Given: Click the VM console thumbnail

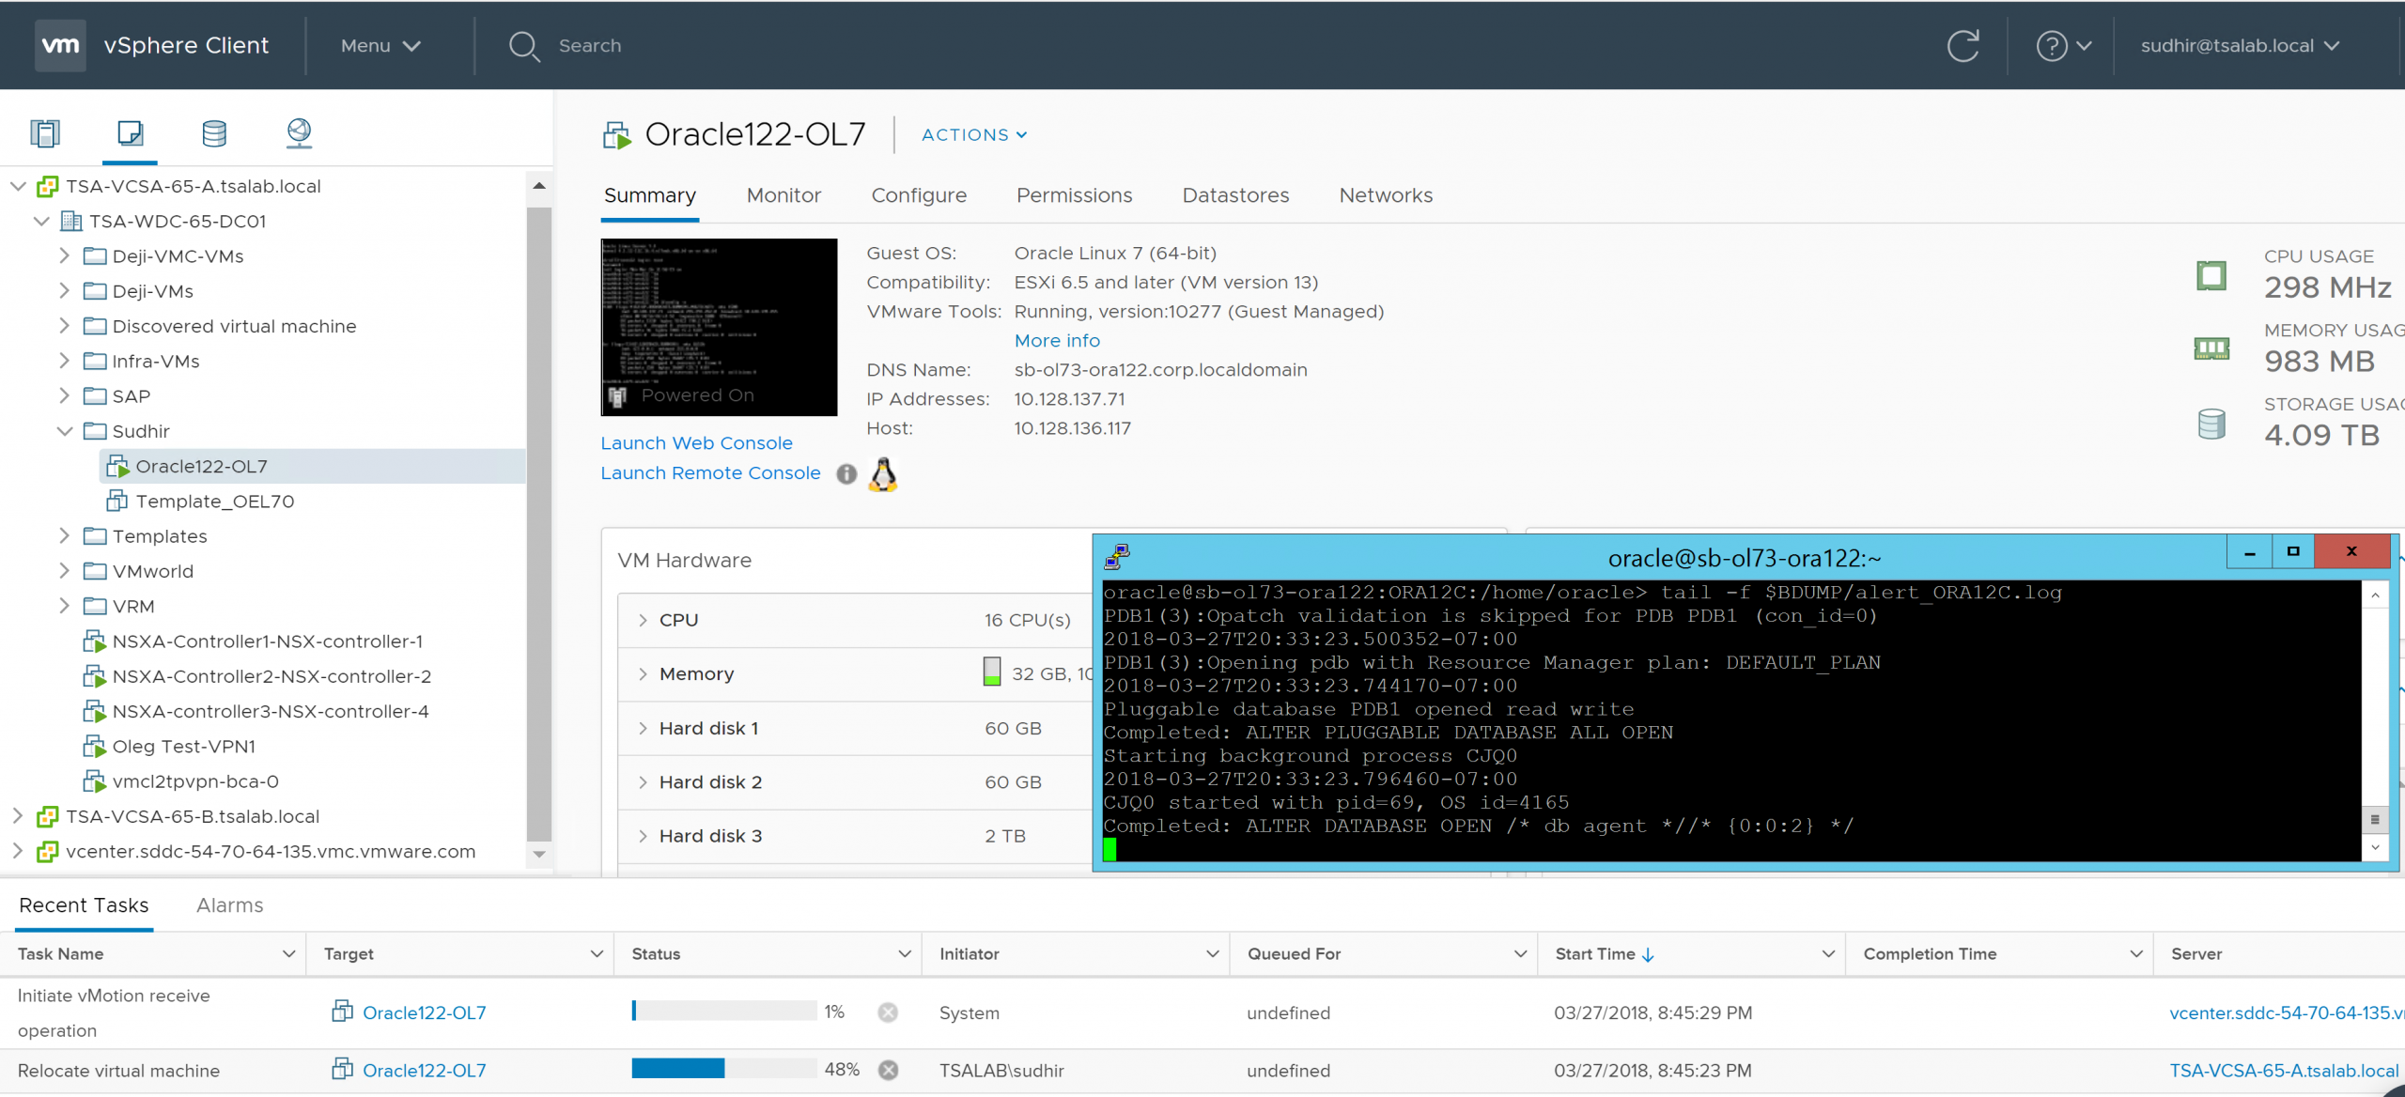Looking at the screenshot, I should (x=719, y=327).
